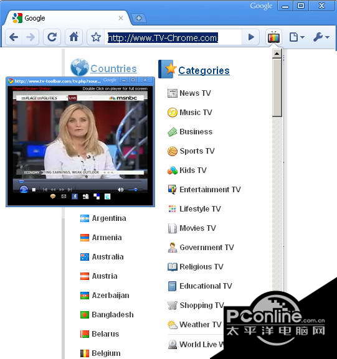The height and width of the screenshot is (359, 337).
Task: Choose the Educational TV category
Action: click(x=206, y=286)
